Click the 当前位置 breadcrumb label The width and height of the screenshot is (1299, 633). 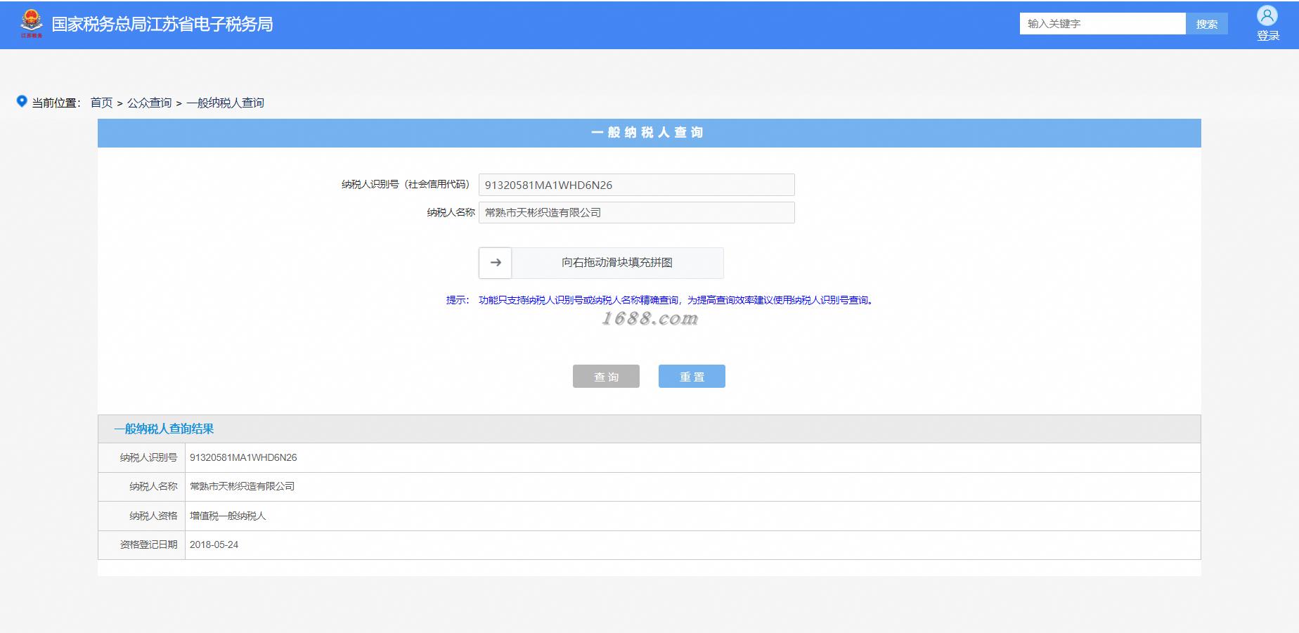(x=56, y=103)
